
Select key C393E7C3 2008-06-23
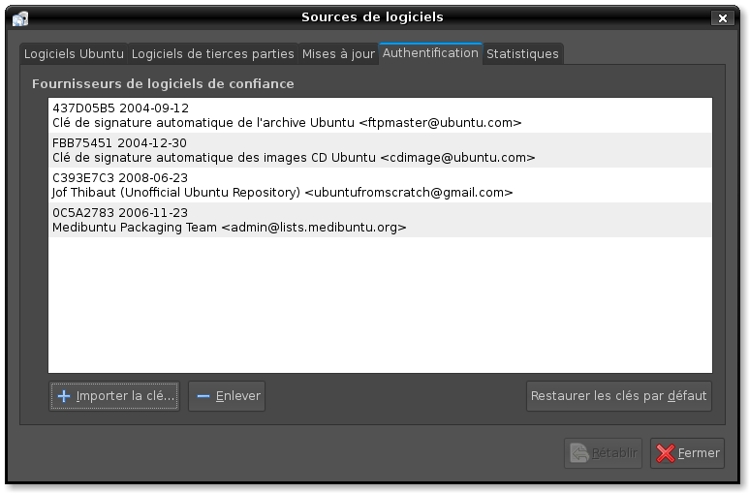pos(120,177)
